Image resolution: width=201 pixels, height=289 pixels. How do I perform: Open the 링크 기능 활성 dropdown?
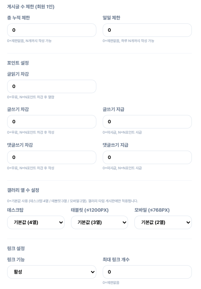(x=52, y=272)
